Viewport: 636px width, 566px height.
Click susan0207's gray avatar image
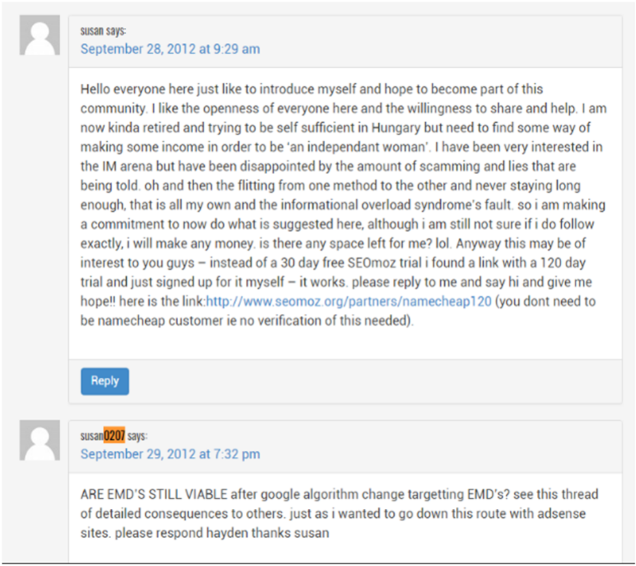(40, 440)
